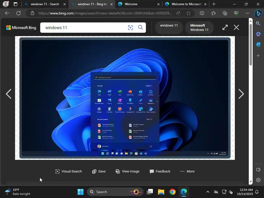This screenshot has height=198, width=264.
Task: Show hidden system tray icons
Action: 208,192
